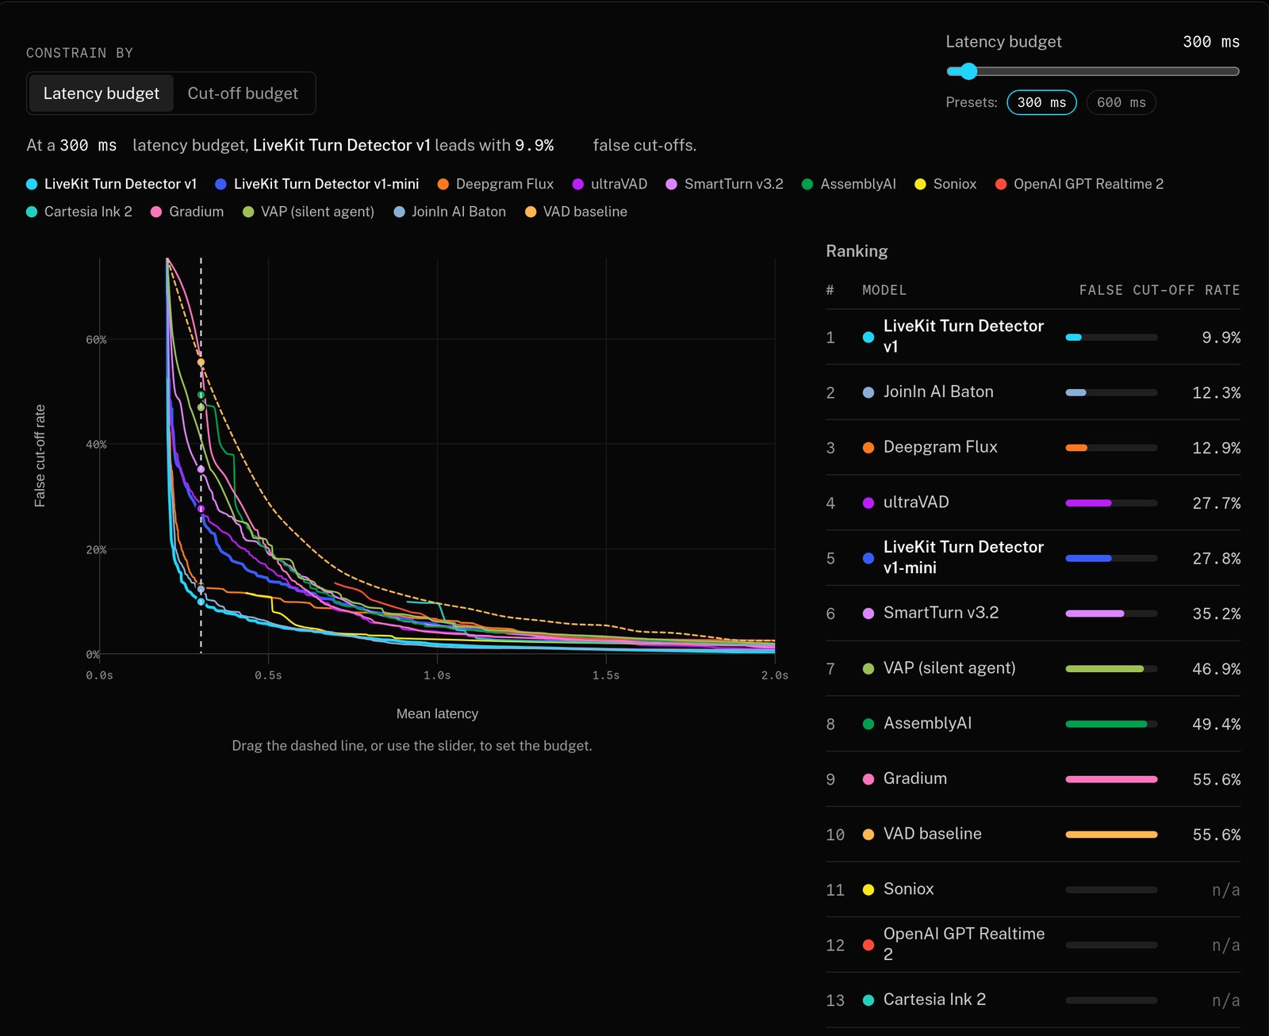Click the Soniox legend entry
The width and height of the screenshot is (1269, 1036).
tap(945, 184)
